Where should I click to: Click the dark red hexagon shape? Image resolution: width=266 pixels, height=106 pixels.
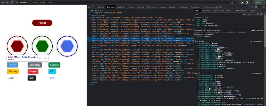[17, 46]
